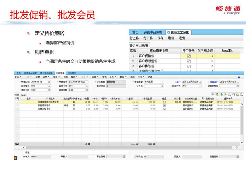246x177 pixels.
Task: Click the fifth grid tool icon above table
Action: tap(229, 94)
